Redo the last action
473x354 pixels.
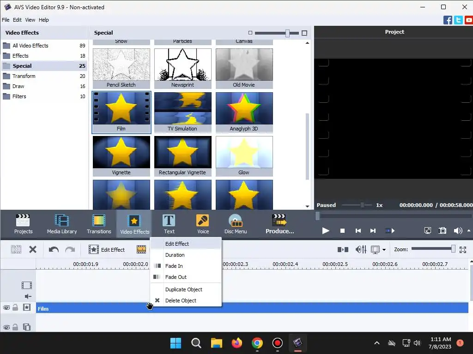(x=70, y=249)
